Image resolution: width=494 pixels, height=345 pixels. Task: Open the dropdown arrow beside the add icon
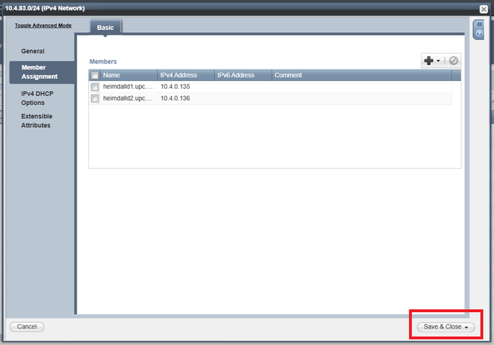pos(438,61)
